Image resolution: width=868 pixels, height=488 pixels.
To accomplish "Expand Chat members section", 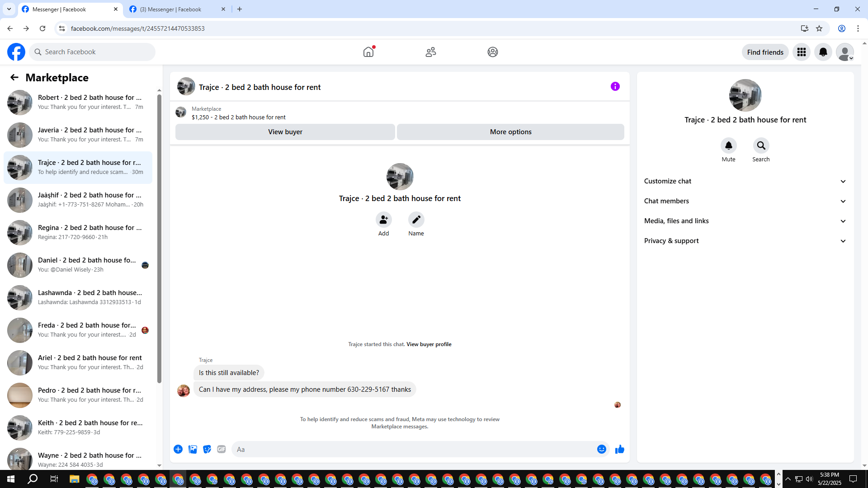I will tap(745, 201).
